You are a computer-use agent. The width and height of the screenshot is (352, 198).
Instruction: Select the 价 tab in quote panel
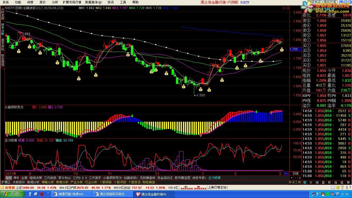click(x=311, y=182)
